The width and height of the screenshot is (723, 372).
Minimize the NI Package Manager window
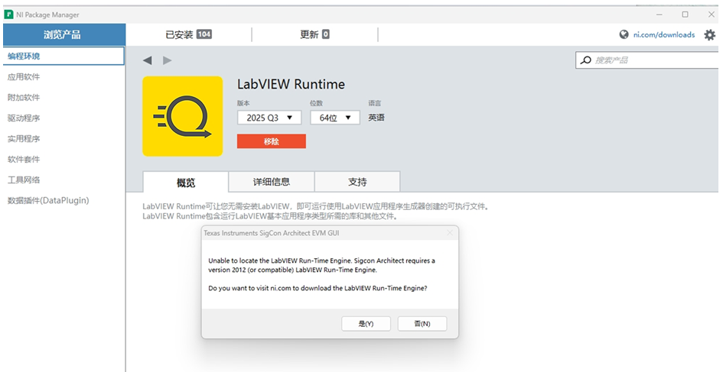point(659,15)
